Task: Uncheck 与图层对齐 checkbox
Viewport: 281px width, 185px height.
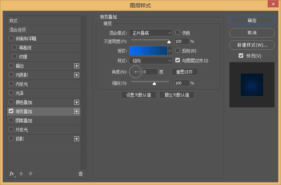Action: point(177,61)
